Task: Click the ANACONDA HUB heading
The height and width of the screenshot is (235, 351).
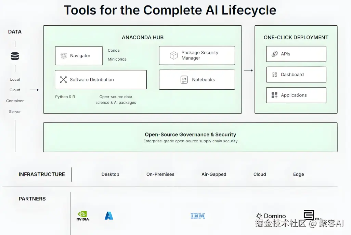Action: [143, 37]
